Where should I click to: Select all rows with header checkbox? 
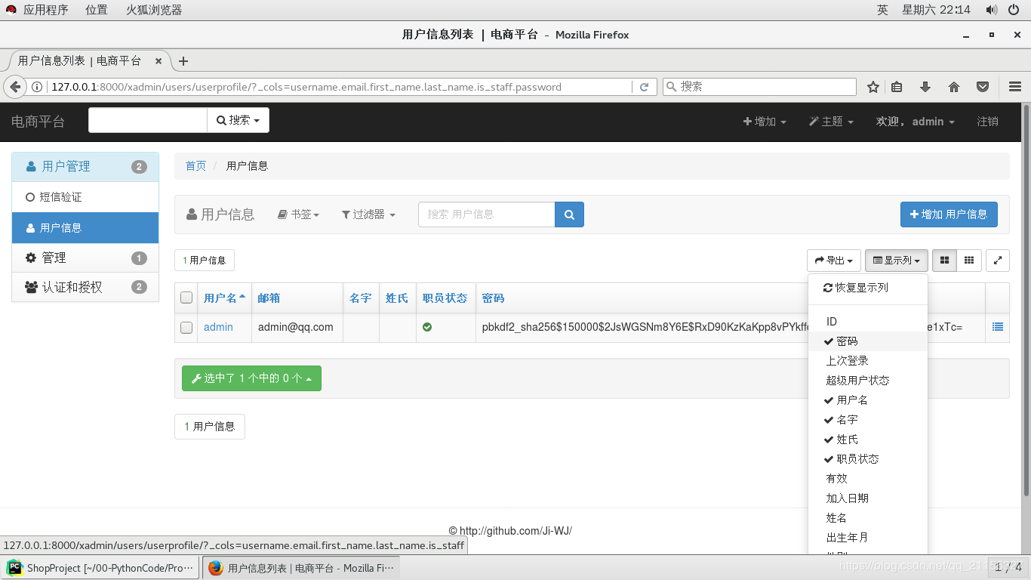(186, 298)
